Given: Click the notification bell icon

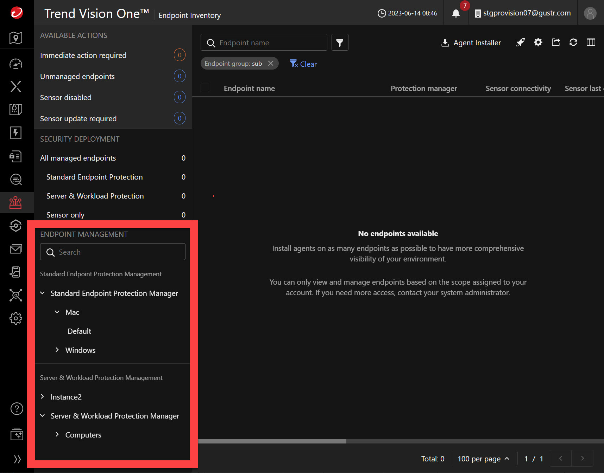Looking at the screenshot, I should coord(456,13).
